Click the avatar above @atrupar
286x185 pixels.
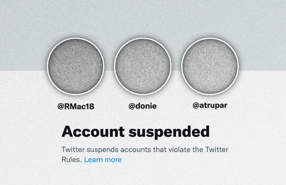[210, 66]
